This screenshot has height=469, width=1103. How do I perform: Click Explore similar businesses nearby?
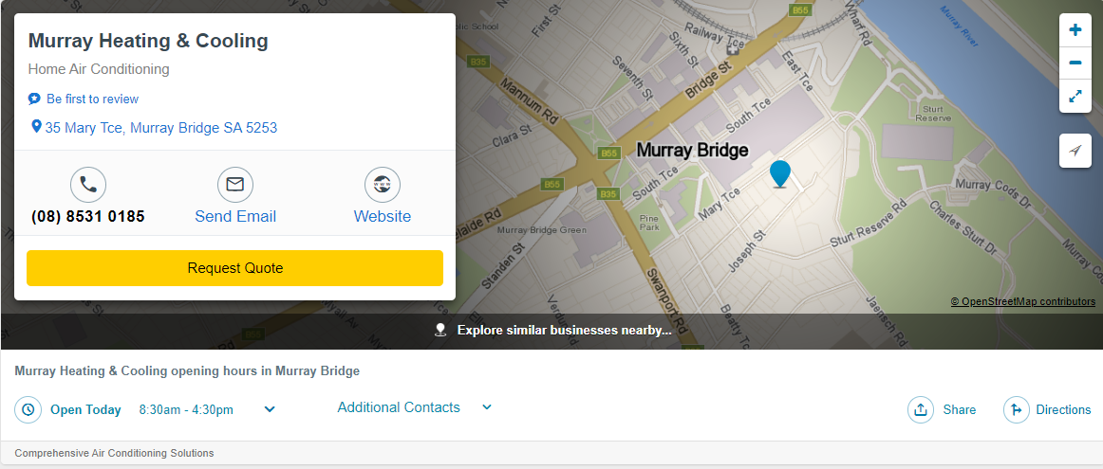click(564, 331)
